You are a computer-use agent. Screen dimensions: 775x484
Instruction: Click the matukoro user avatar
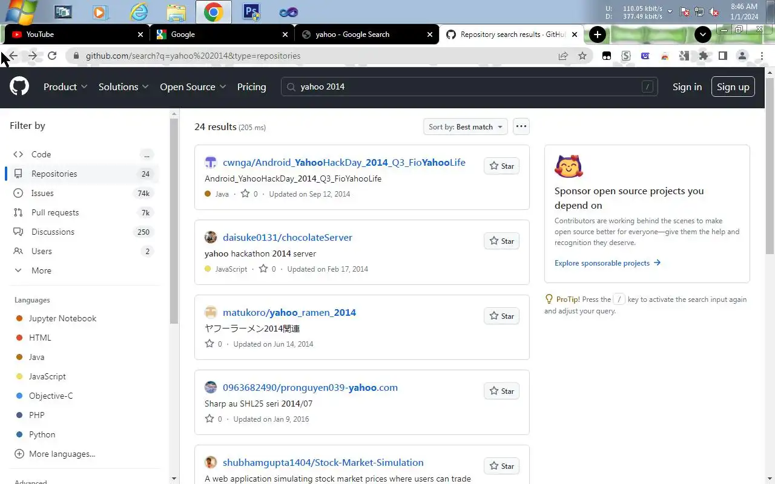pos(211,312)
